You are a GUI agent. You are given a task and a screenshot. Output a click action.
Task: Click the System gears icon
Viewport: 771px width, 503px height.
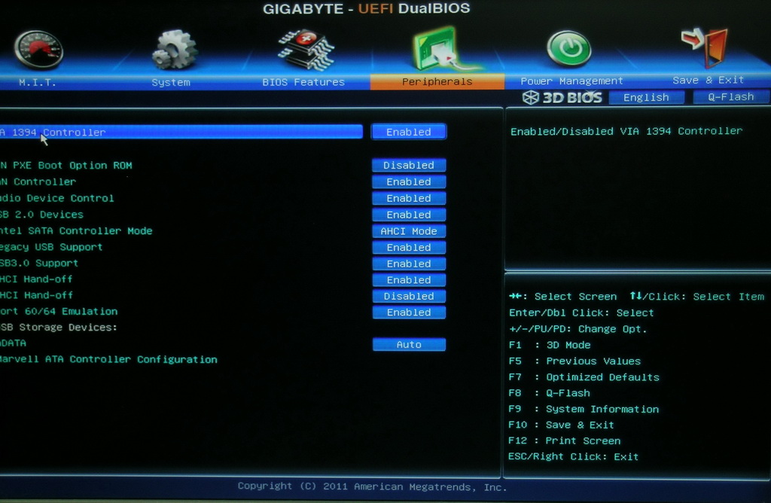tap(175, 49)
